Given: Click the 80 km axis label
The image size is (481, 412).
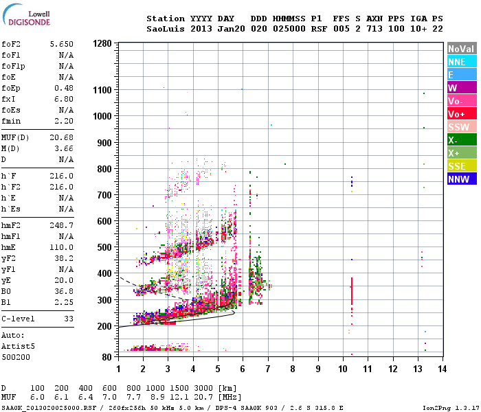Looking at the screenshot, I should click(107, 358).
